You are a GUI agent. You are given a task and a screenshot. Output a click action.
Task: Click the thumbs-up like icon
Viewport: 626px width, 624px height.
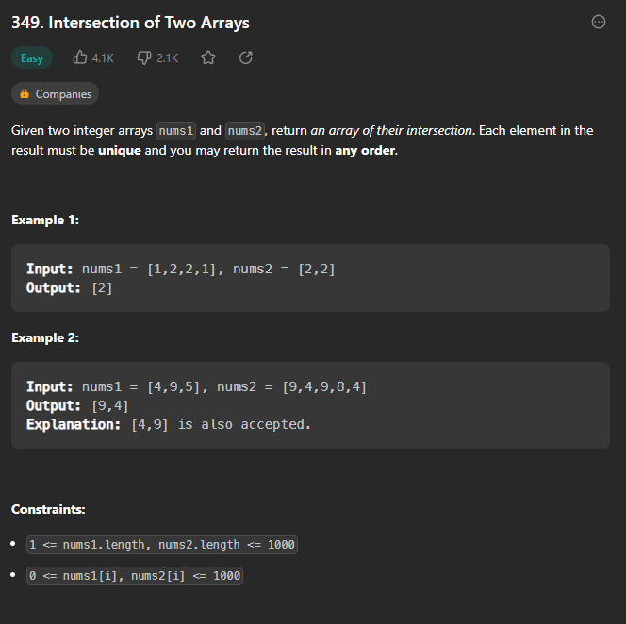point(80,57)
